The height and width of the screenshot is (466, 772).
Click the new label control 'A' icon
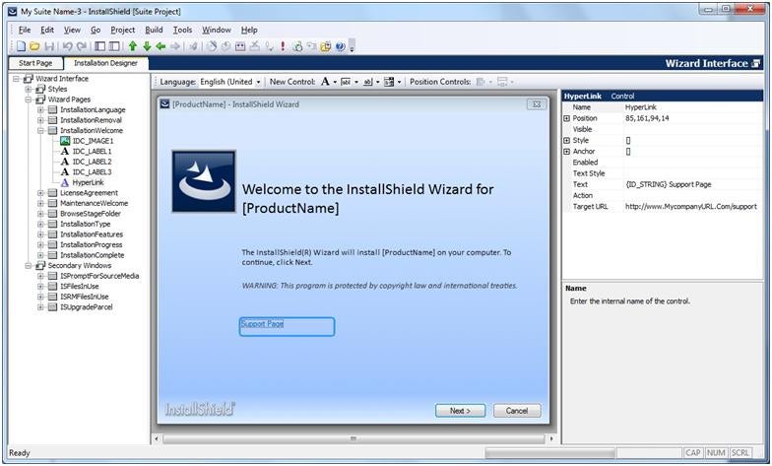[325, 82]
